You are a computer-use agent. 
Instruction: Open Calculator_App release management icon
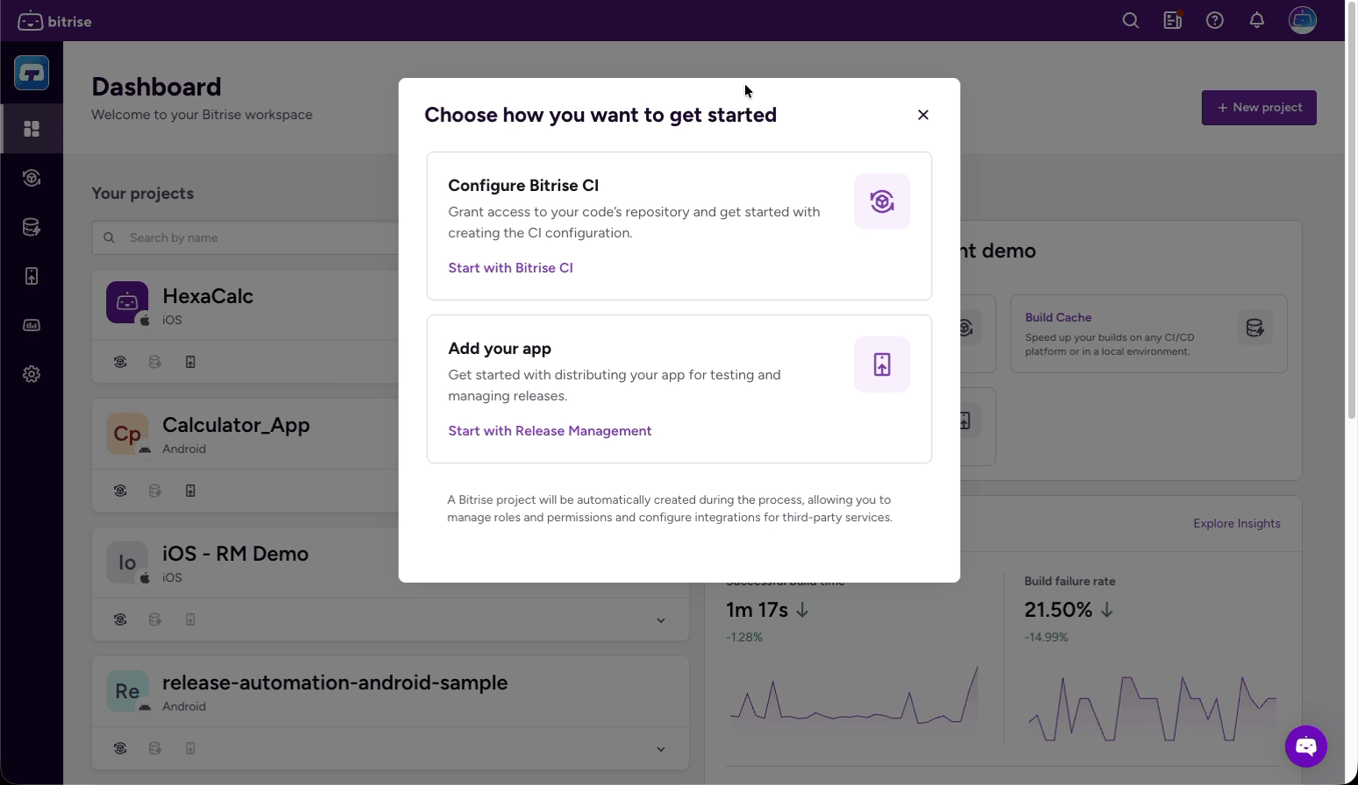[190, 491]
